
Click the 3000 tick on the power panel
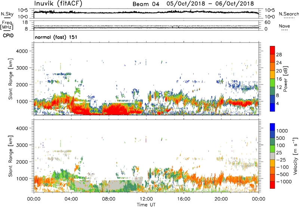pos(22,68)
